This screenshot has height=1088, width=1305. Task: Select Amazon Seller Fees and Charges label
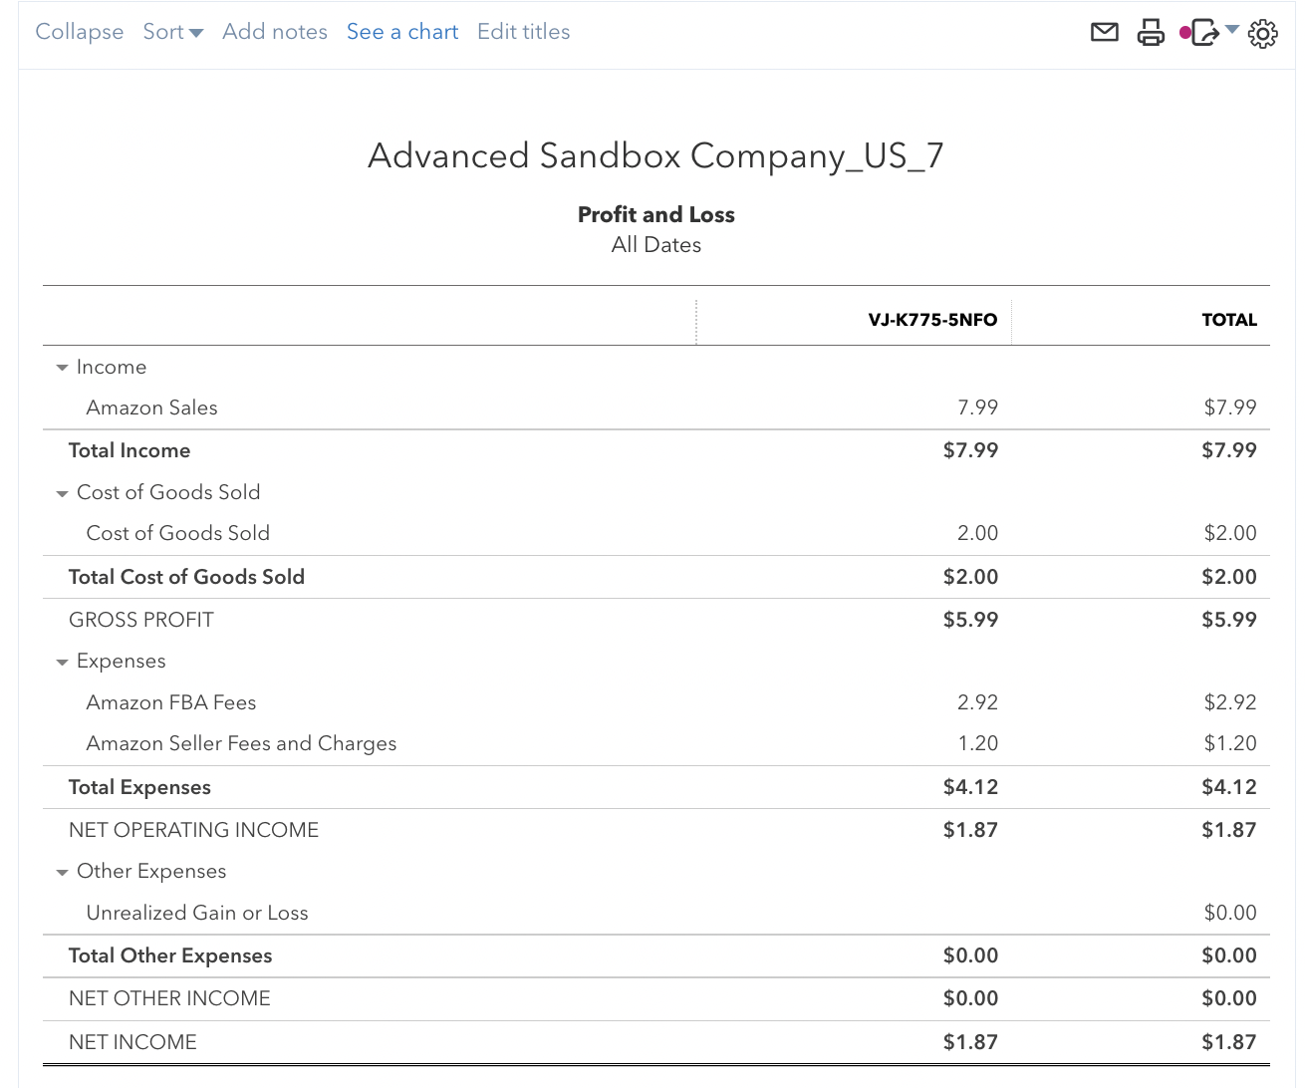241,743
